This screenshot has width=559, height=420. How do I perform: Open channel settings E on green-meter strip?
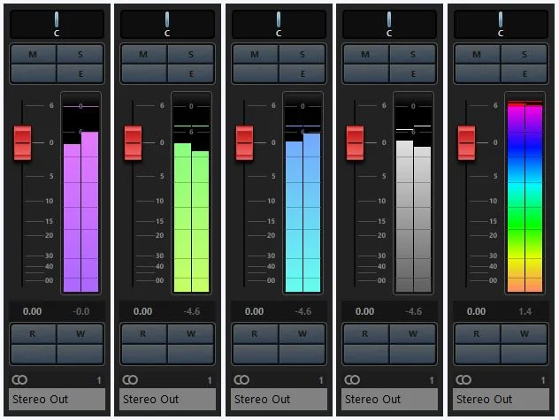(191, 73)
